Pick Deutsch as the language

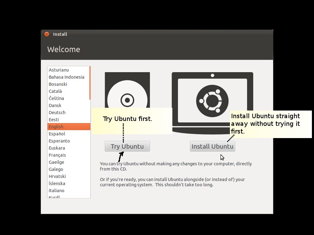[x=69, y=113]
